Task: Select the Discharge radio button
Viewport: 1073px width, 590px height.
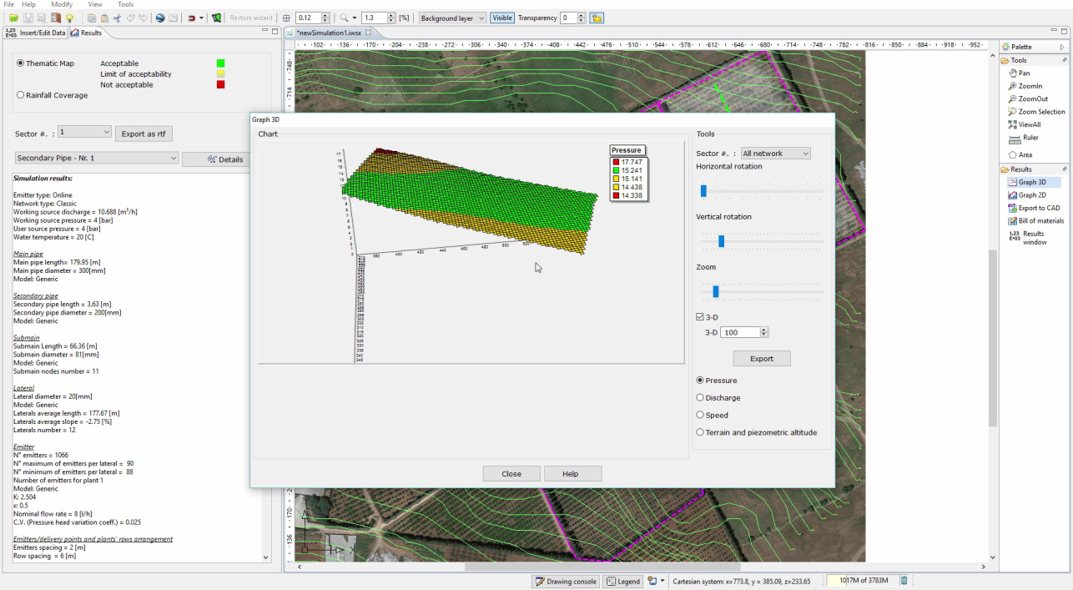Action: (x=700, y=398)
